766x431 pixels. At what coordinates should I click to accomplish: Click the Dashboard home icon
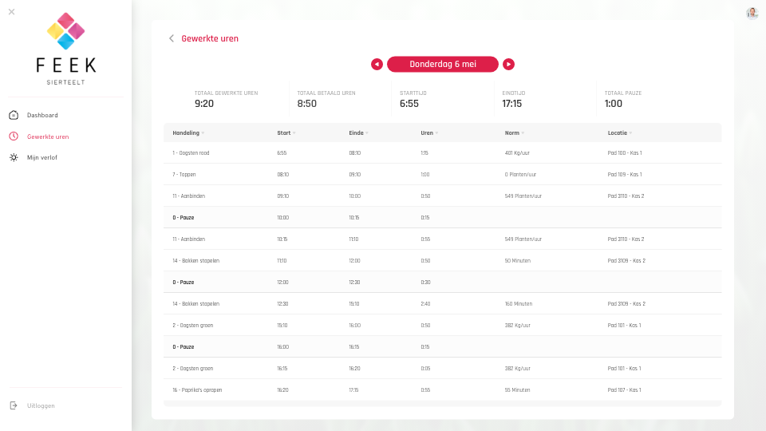click(x=14, y=115)
